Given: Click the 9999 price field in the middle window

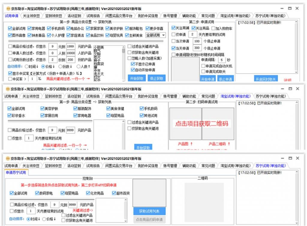Looking at the screenshot, I should 70,130.
